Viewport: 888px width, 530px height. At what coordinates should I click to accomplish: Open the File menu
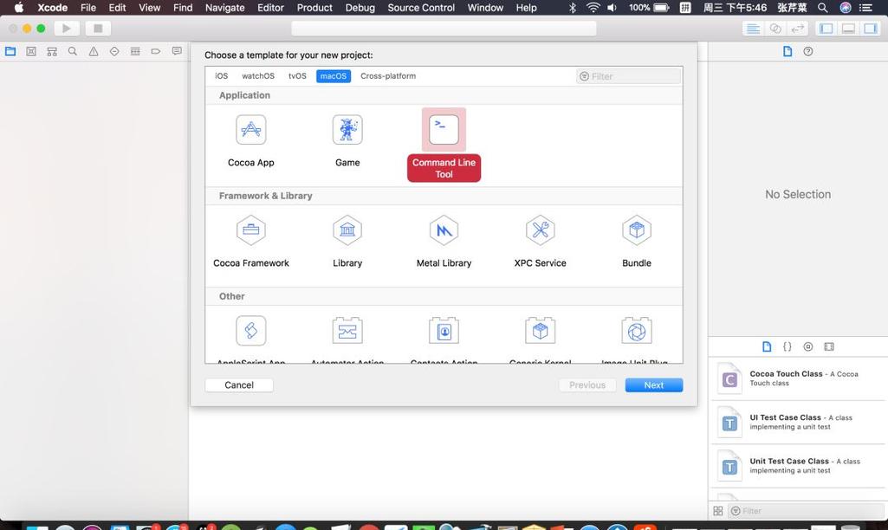[88, 7]
